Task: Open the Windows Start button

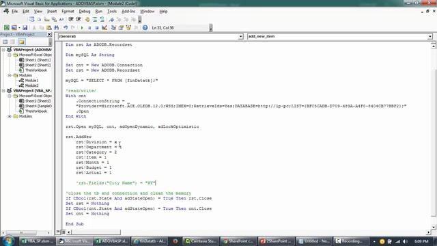Action: 8,241
